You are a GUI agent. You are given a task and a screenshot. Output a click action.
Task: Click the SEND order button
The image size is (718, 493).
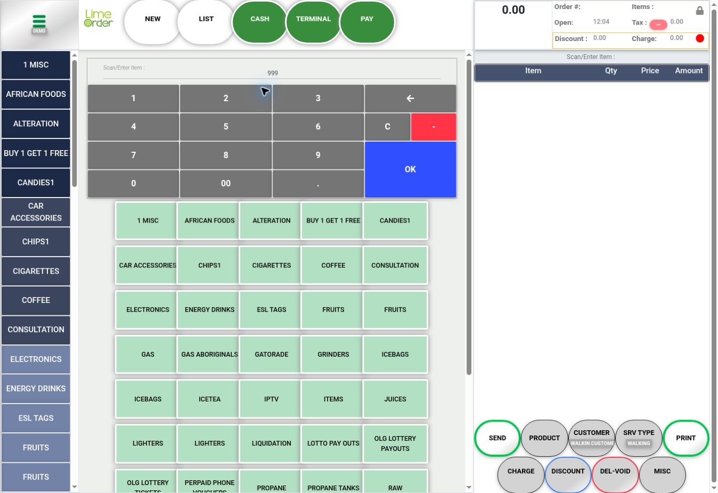pyautogui.click(x=497, y=438)
